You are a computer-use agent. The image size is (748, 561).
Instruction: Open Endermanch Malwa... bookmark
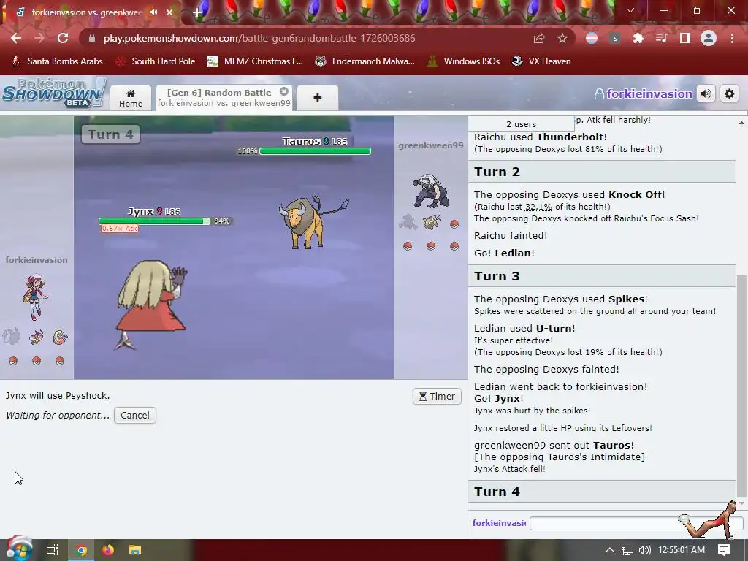pos(365,61)
